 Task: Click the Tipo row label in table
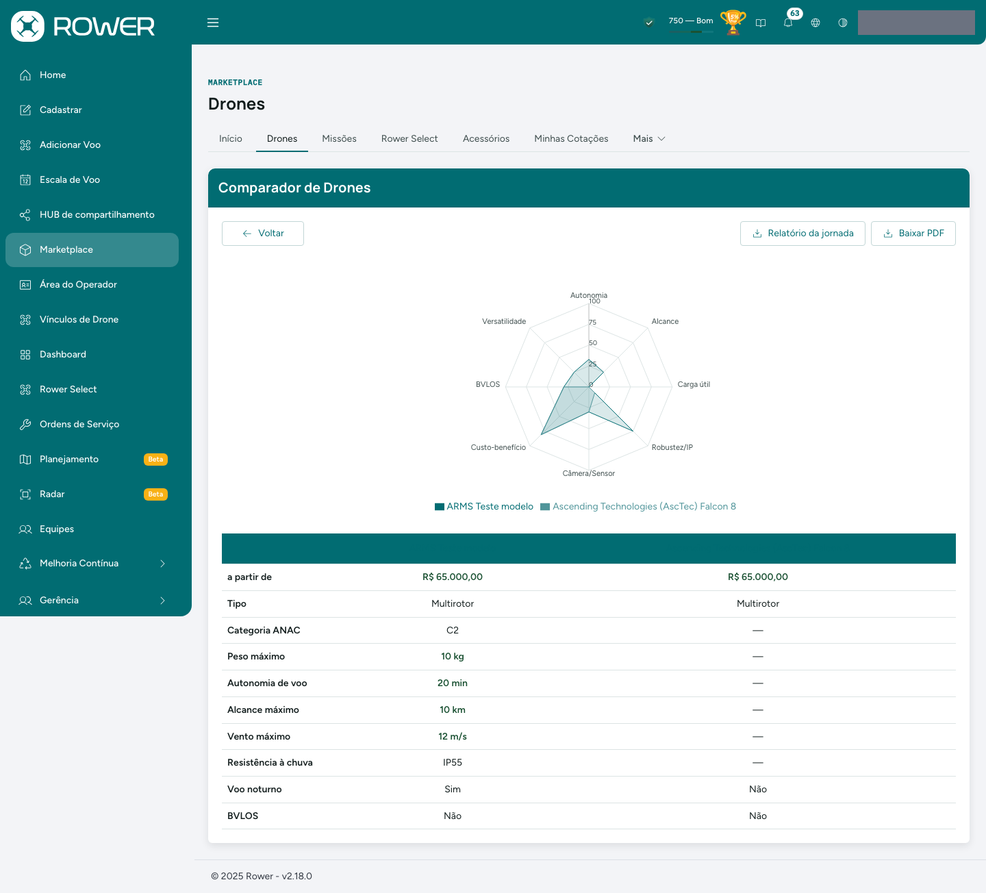(x=237, y=604)
